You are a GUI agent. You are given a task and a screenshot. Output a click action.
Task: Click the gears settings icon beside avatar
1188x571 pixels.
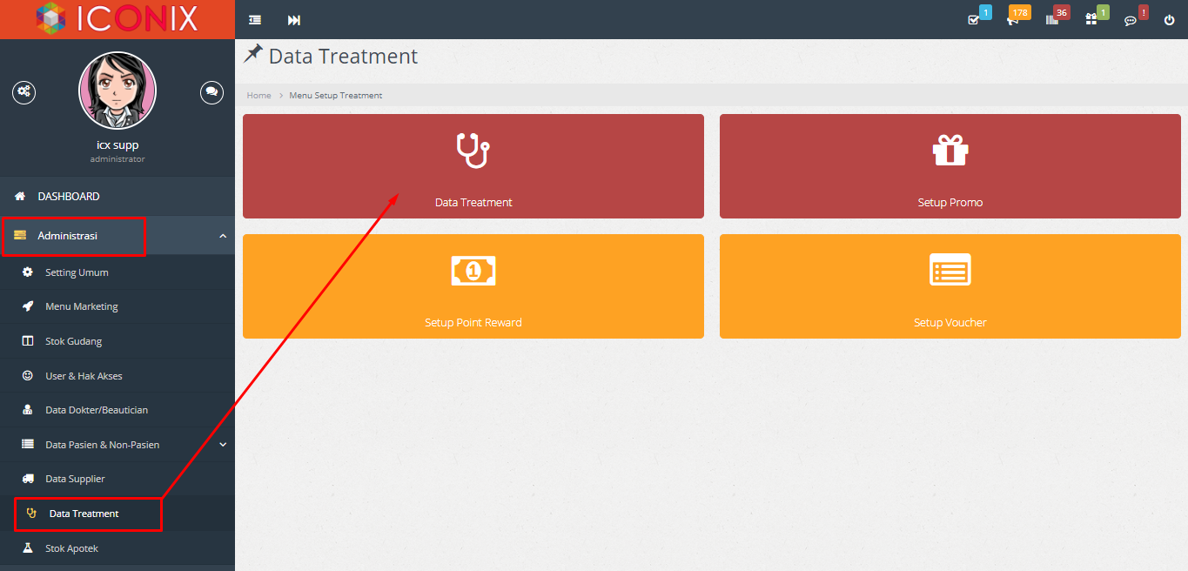[23, 91]
